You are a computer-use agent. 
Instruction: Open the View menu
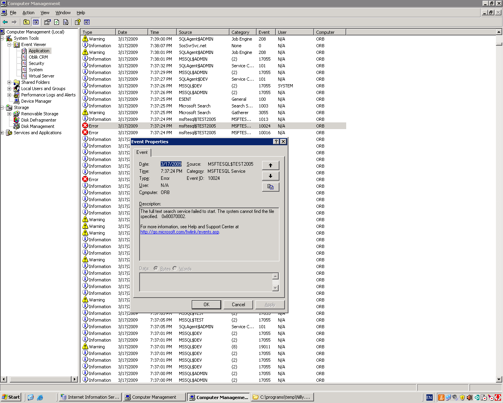[x=45, y=13]
